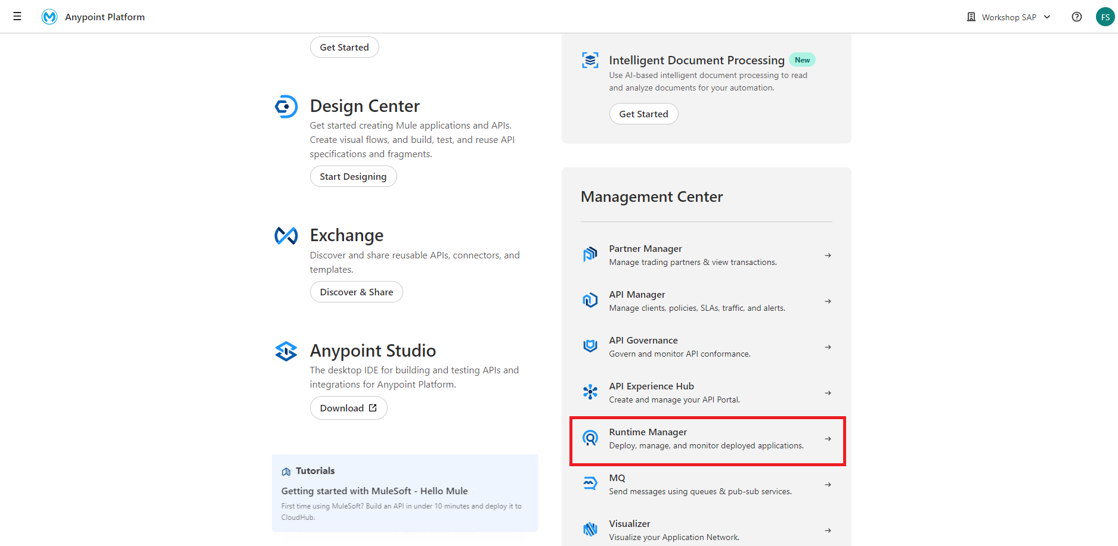Screen dimensions: 1118x546
Task: Click the Visualizer icon
Action: [x=590, y=529]
